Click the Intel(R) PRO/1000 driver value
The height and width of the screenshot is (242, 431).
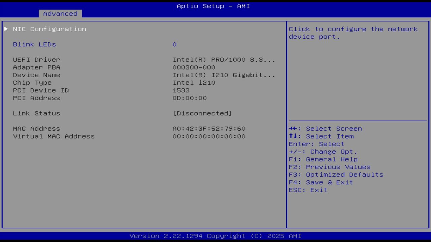tap(224, 59)
